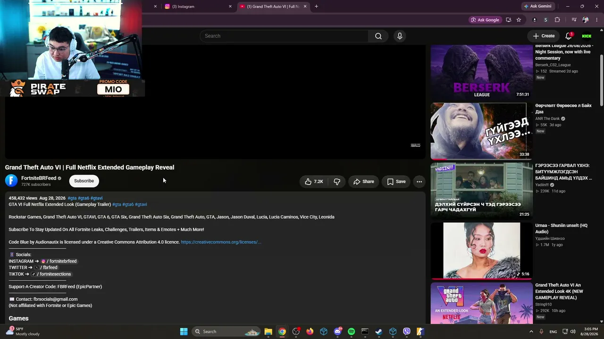Screen dimensions: 604x339
Task: Dislike the video with thumbs-down button
Action: pos(337,181)
